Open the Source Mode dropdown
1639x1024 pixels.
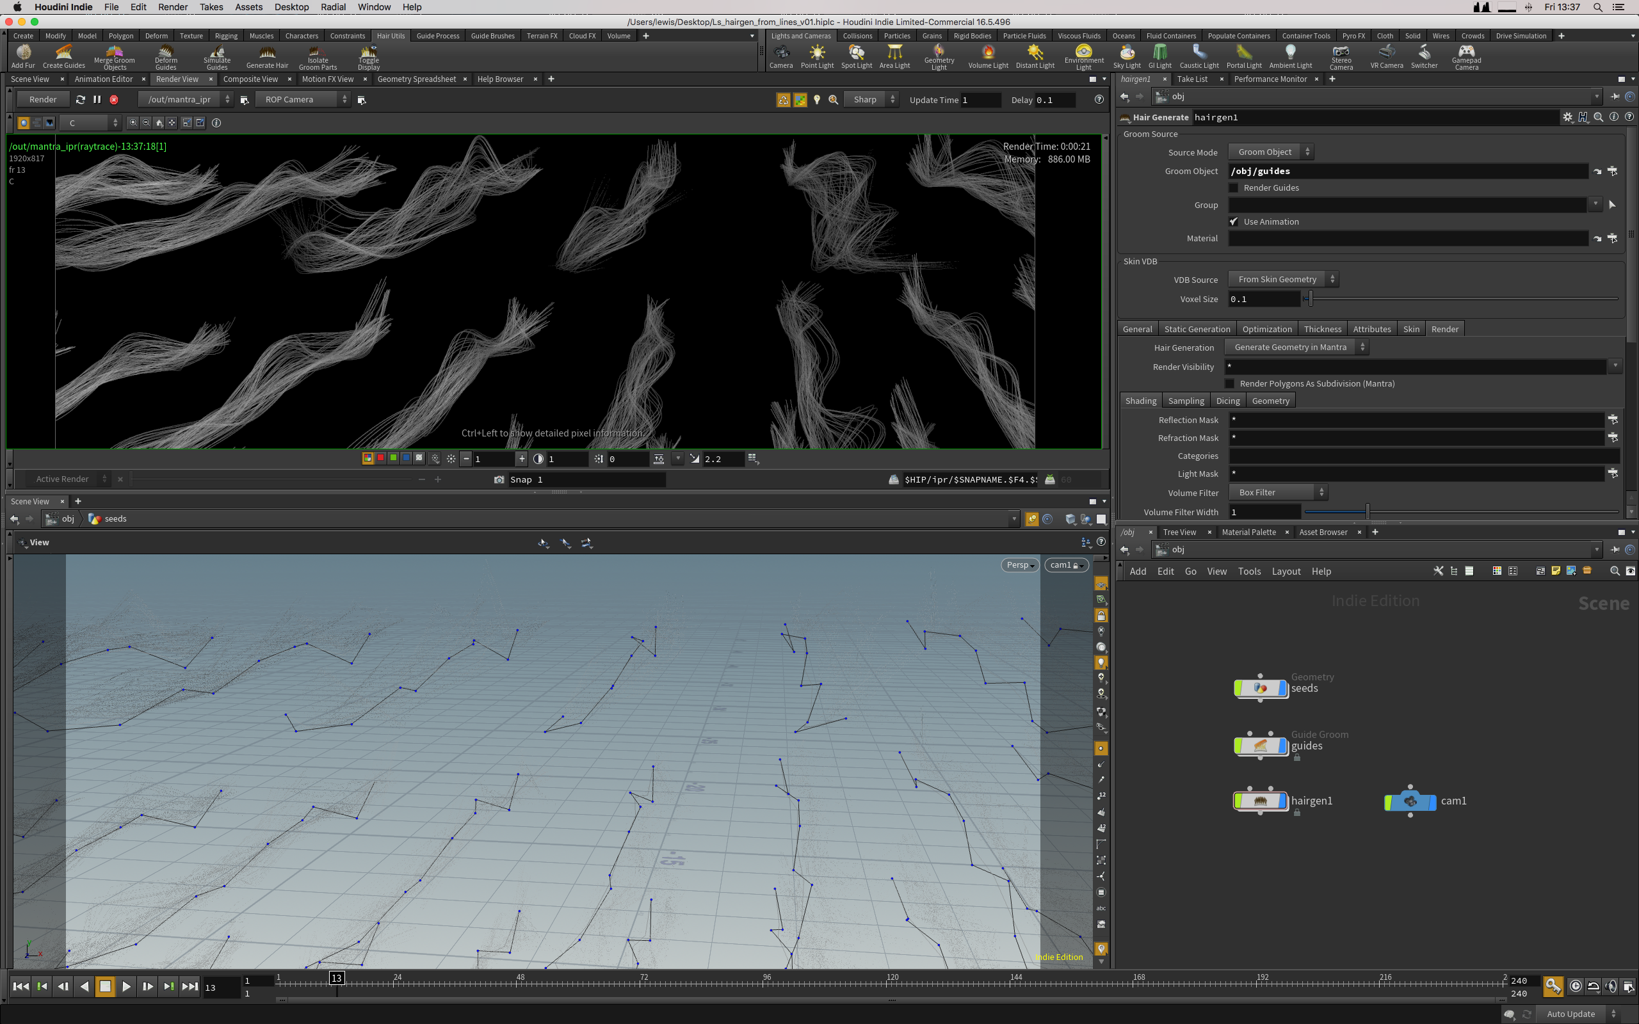point(1271,152)
